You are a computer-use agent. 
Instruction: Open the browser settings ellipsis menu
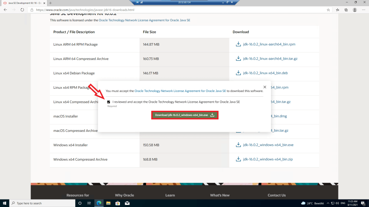click(364, 10)
